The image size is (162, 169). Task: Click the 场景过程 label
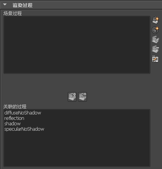click(x=12, y=14)
